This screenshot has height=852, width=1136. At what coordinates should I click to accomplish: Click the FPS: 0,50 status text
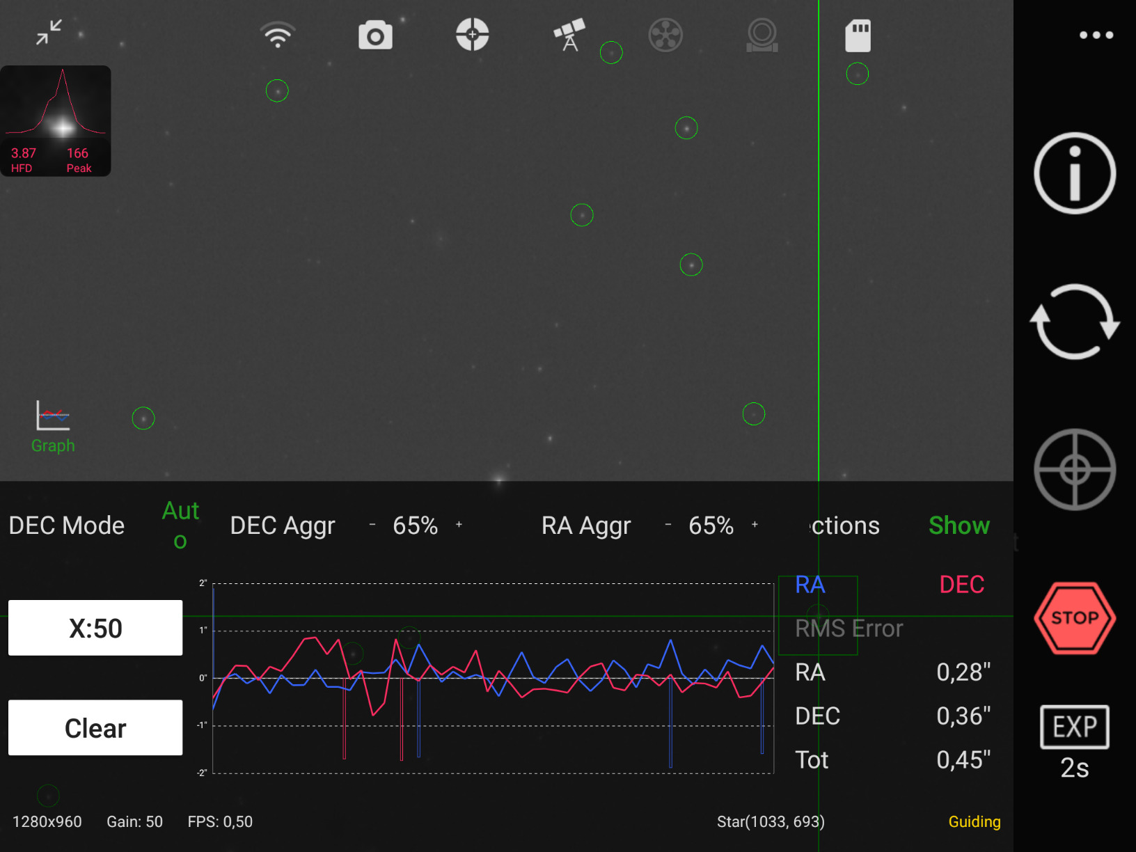[220, 822]
